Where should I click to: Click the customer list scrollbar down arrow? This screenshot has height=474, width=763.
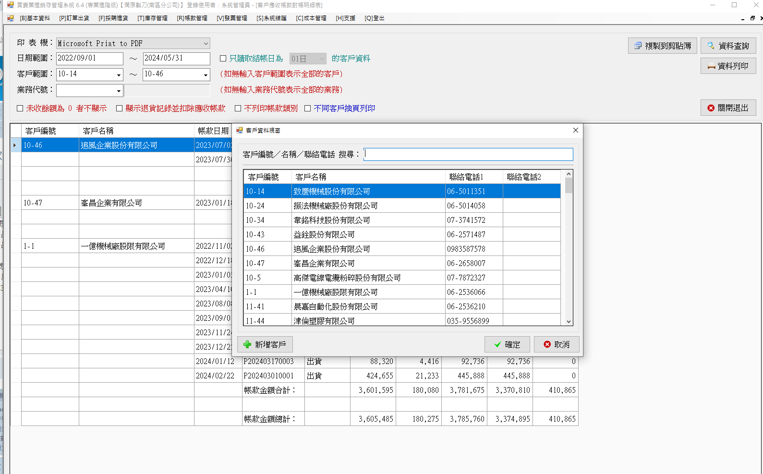click(569, 322)
